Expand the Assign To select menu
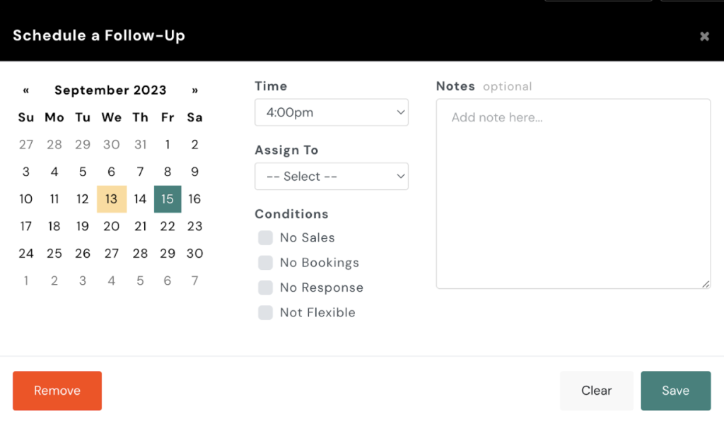This screenshot has height=421, width=724. click(331, 177)
